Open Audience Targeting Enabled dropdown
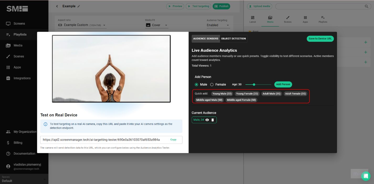The width and height of the screenshot is (374, 184). pyautogui.click(x=218, y=25)
